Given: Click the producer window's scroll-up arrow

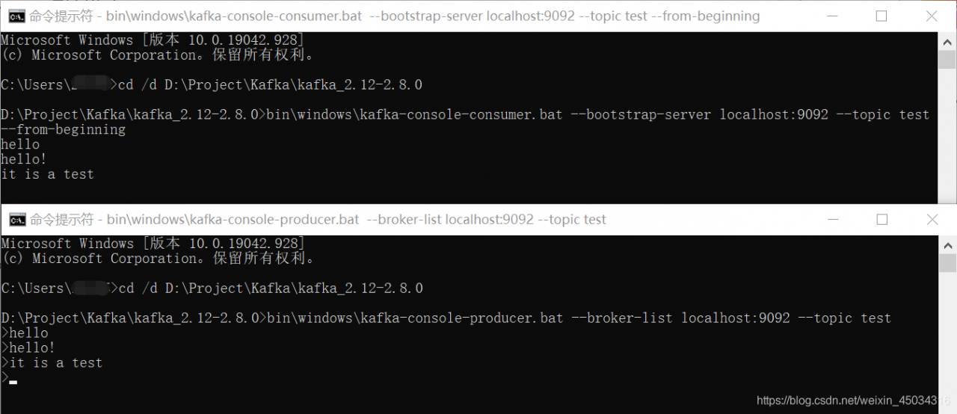Looking at the screenshot, I should 947,244.
